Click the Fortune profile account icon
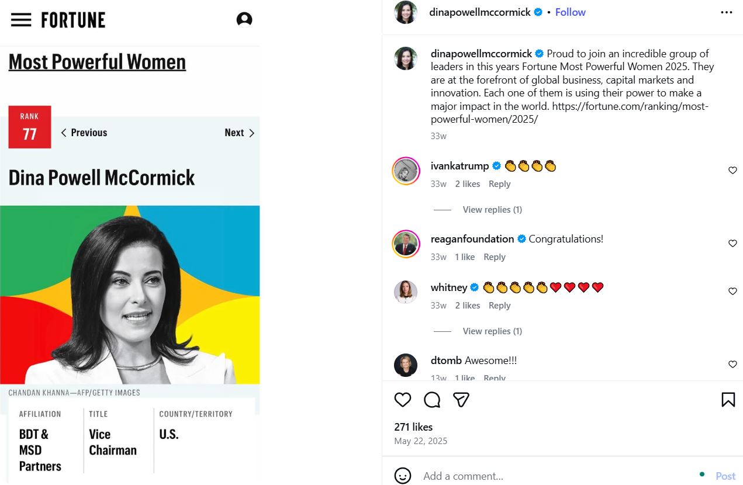Viewport: 743px width, 485px height. (x=244, y=20)
